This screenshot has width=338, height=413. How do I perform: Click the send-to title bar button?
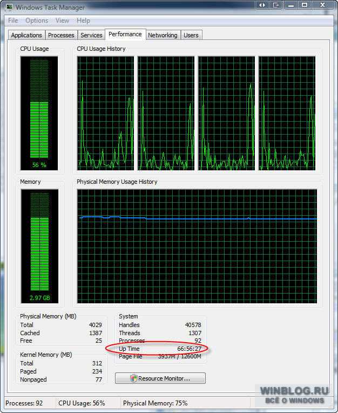click(276, 5)
